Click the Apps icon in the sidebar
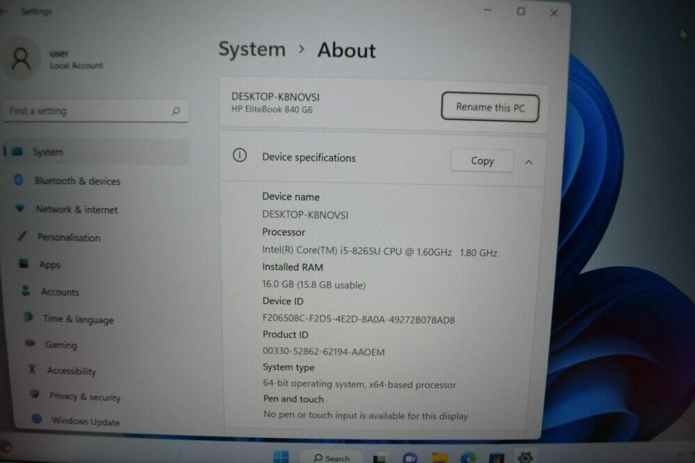This screenshot has width=695, height=463. [x=24, y=264]
